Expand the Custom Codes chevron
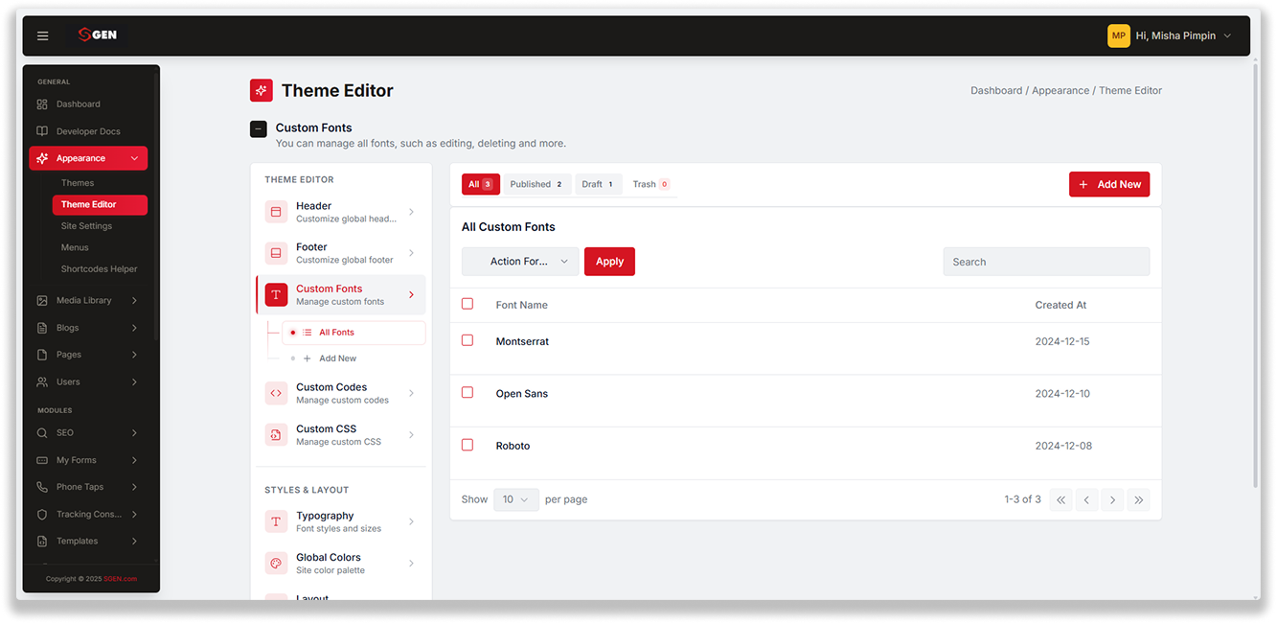The image size is (1277, 624). 411,393
